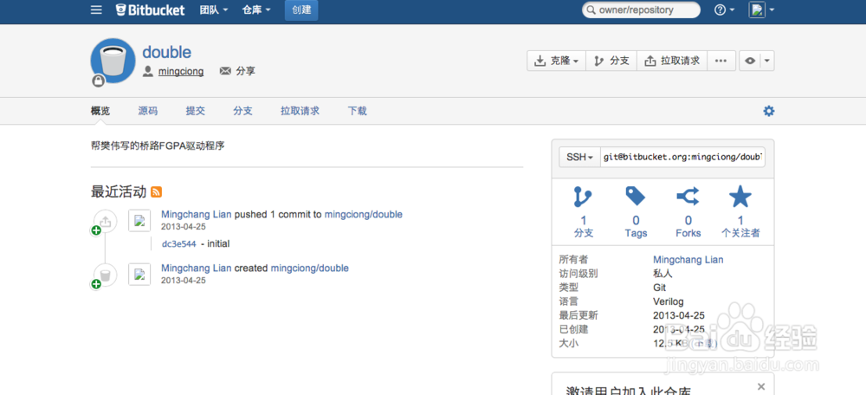Open the double repository title link
This screenshot has height=395, width=866.
(x=167, y=53)
